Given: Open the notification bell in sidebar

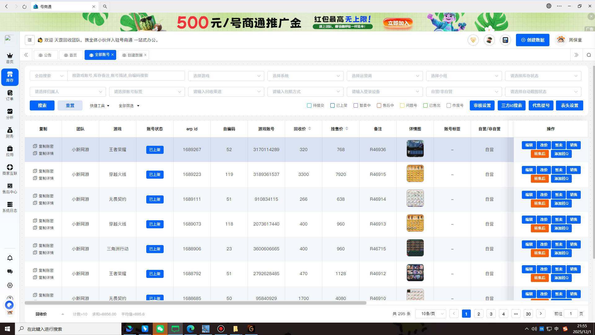Looking at the screenshot, I should point(10,258).
